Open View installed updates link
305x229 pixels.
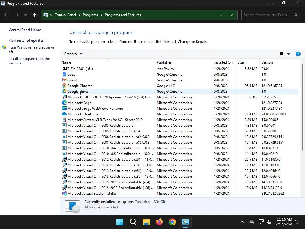[26, 41]
